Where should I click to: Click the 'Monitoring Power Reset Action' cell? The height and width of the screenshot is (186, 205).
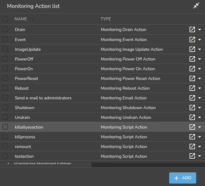[131, 78]
